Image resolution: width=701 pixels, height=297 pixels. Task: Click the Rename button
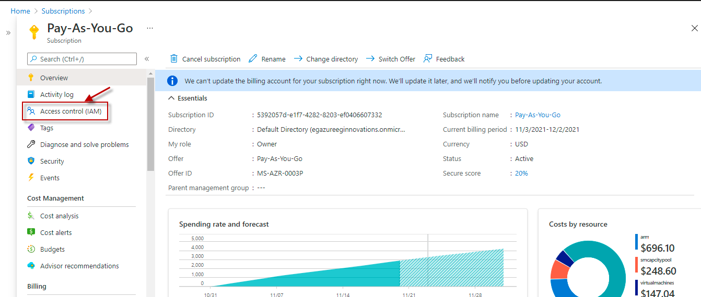(267, 59)
